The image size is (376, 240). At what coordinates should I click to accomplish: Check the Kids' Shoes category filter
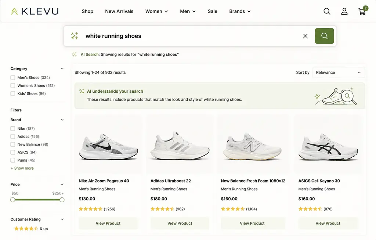click(13, 93)
